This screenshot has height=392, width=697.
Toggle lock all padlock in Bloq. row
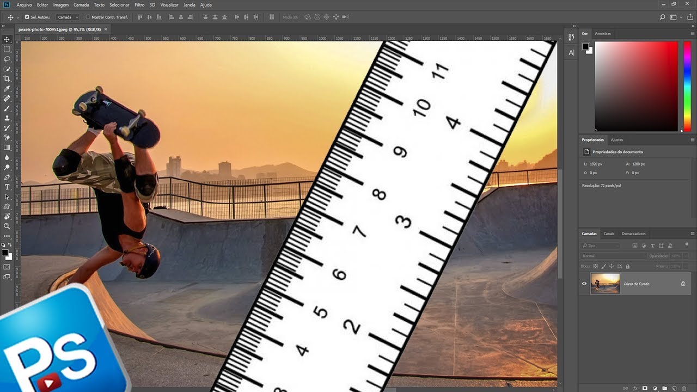[627, 266]
